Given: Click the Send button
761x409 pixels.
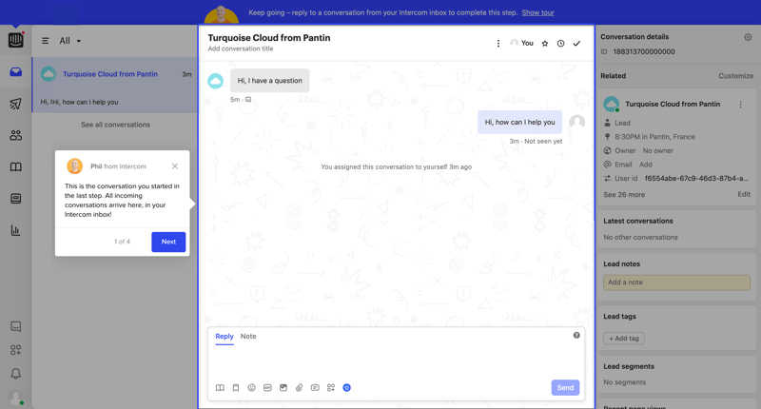Looking at the screenshot, I should tap(565, 388).
